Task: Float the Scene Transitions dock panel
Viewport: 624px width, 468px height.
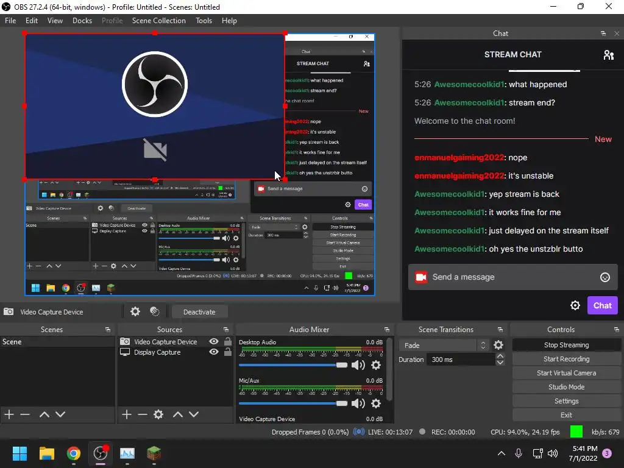Action: click(x=500, y=330)
